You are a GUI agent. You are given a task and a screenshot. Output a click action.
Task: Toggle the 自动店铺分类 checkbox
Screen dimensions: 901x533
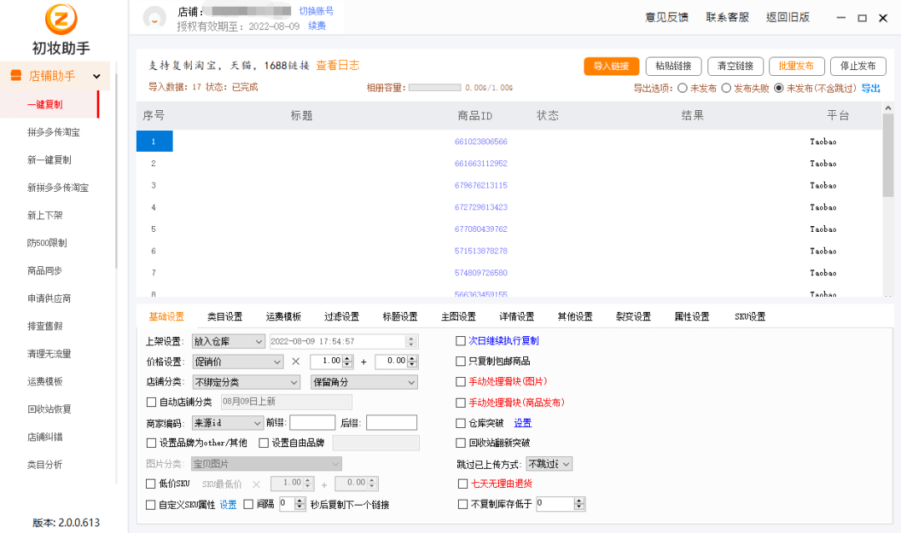pyautogui.click(x=151, y=402)
